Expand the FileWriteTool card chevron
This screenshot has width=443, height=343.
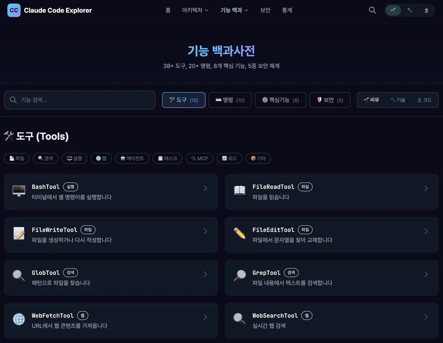click(x=205, y=231)
